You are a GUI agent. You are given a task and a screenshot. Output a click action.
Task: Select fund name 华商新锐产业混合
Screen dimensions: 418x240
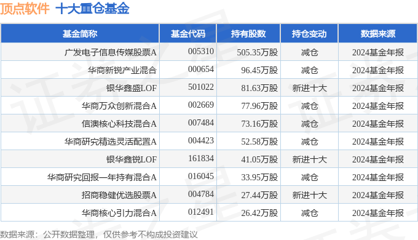coord(122,70)
